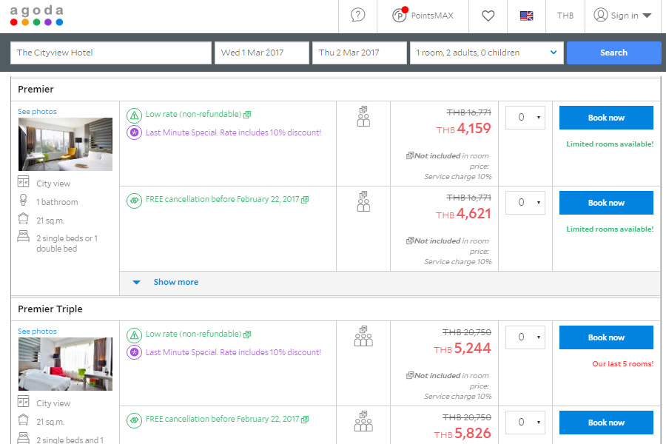Click the two-adult occupancy icon in first Premier row
Viewport: 666px width, 444px height.
[363, 116]
